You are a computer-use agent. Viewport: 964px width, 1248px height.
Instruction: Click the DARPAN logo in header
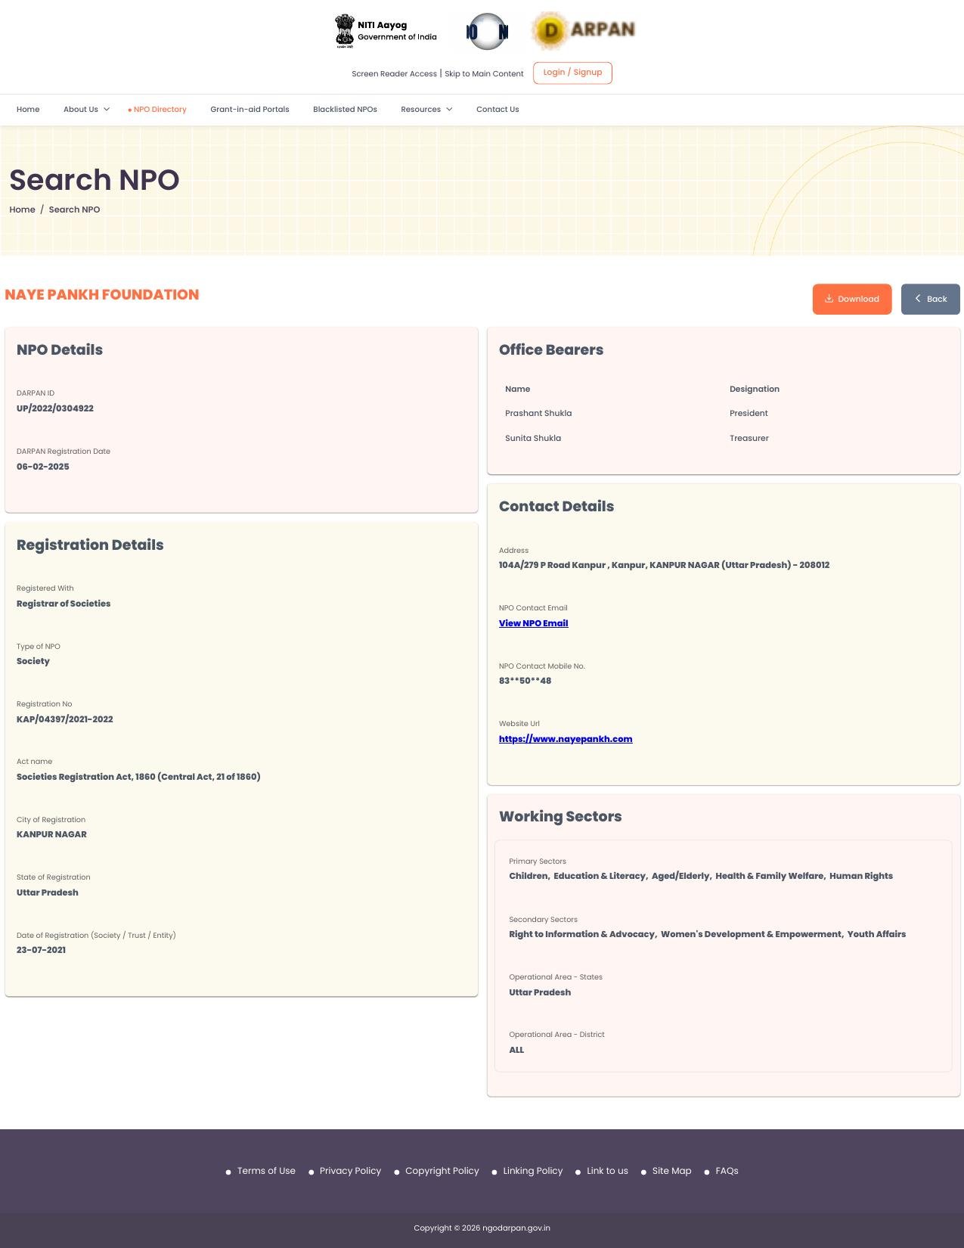(583, 30)
